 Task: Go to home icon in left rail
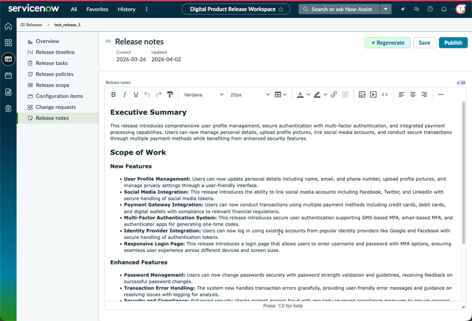coord(8,26)
